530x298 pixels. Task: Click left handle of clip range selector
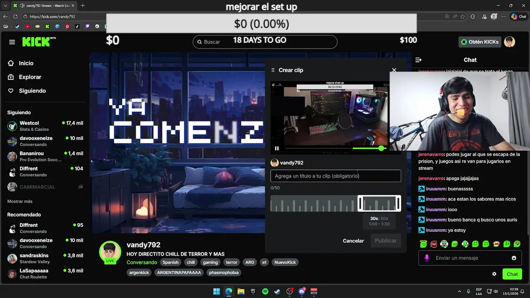click(x=360, y=203)
